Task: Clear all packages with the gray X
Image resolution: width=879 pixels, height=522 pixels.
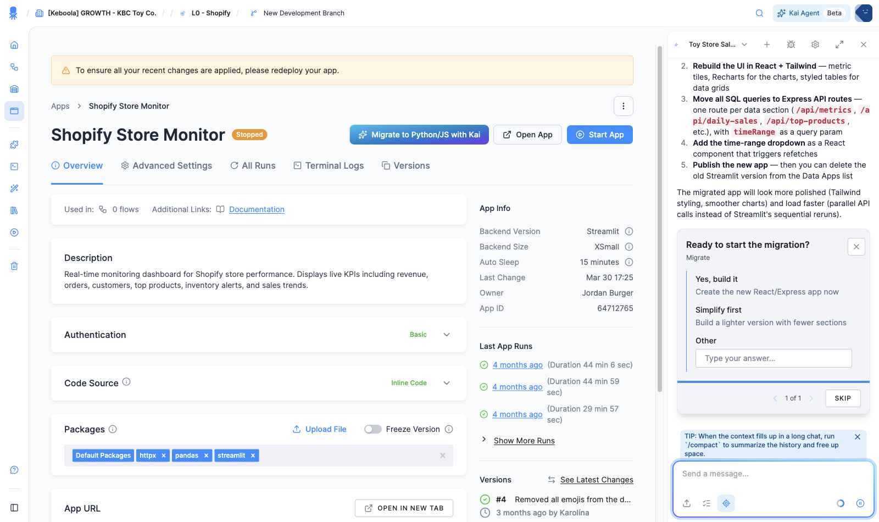Action: point(443,456)
